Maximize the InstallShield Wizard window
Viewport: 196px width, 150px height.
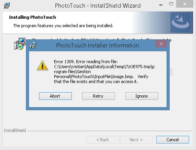coord(171,4)
